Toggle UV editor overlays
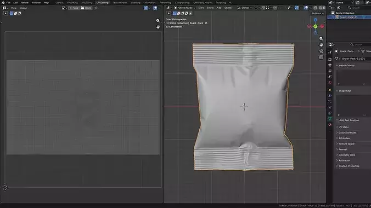Image resolution: width=371 pixels, height=208 pixels. point(155,8)
